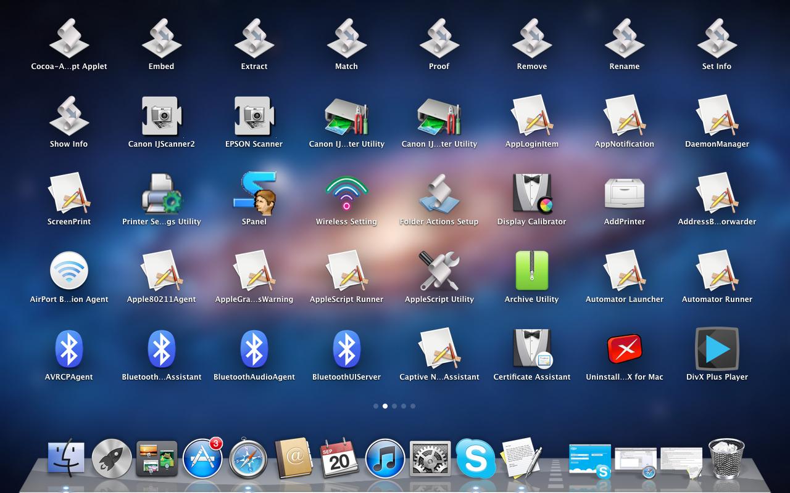This screenshot has width=790, height=493.
Task: Launch Certificate Assistant
Action: (x=532, y=349)
